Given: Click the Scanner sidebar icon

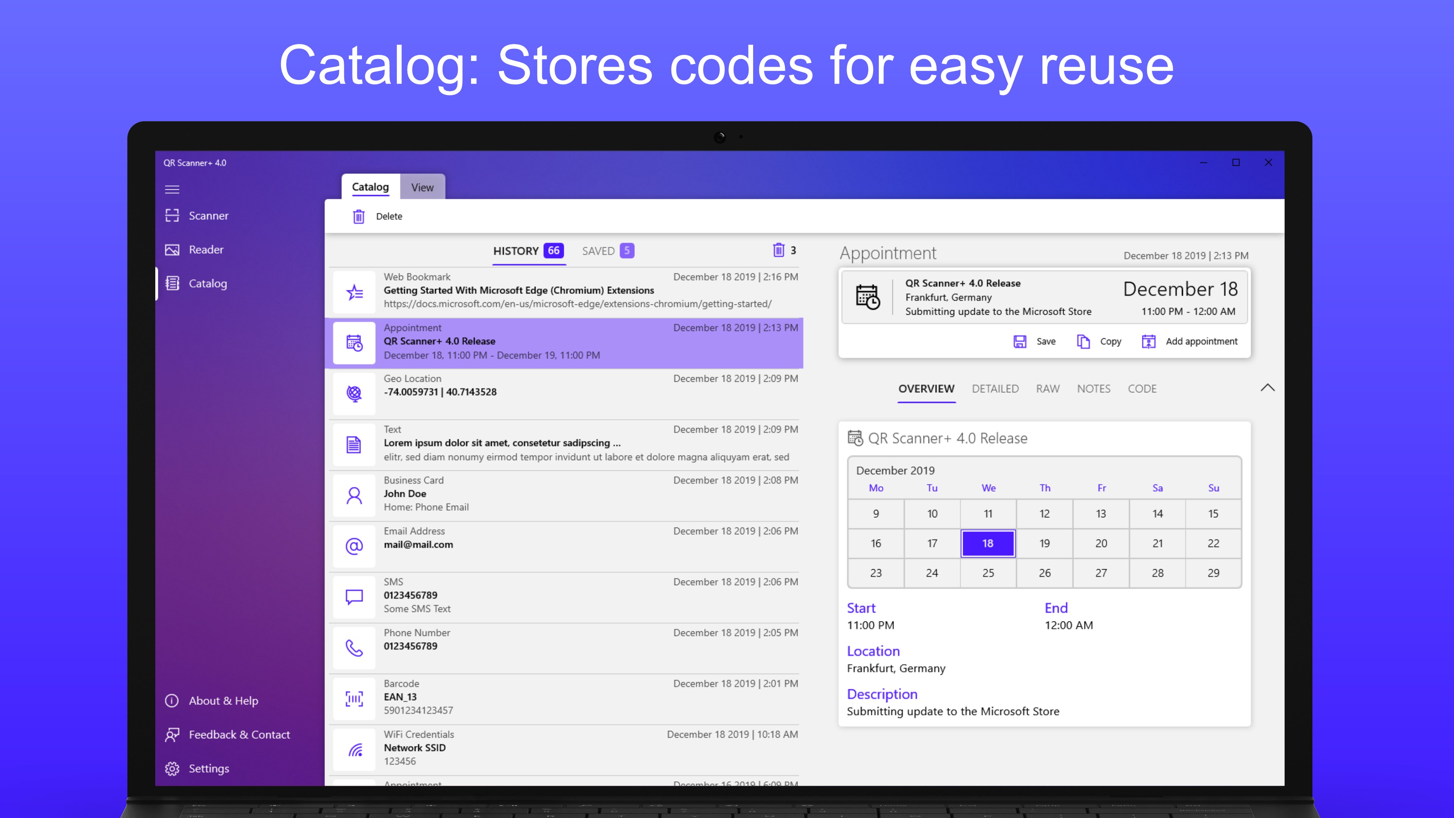Looking at the screenshot, I should pos(172,215).
